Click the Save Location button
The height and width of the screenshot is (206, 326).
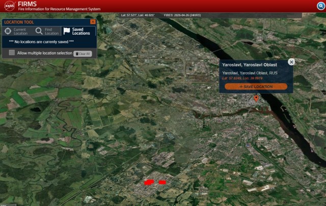coord(256,86)
